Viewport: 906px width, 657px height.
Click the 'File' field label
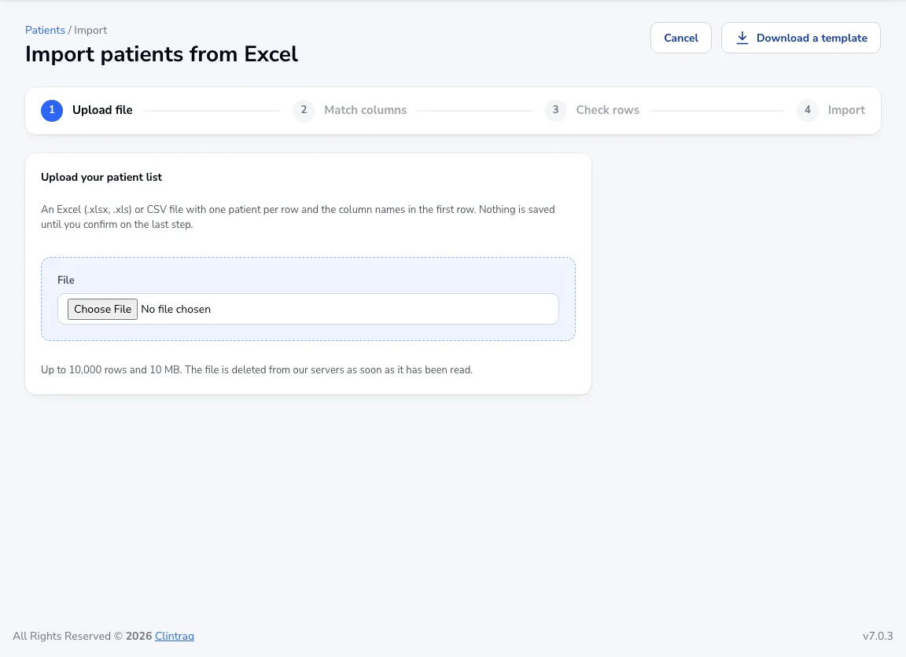(66, 280)
